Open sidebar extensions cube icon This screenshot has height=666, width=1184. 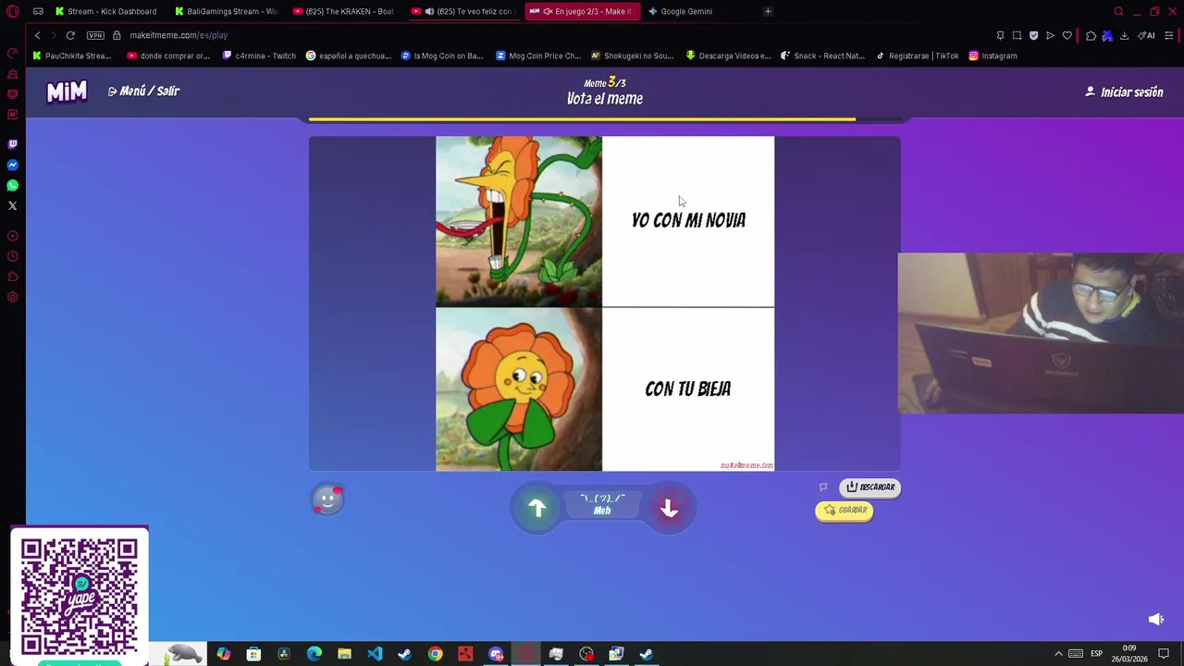point(13,277)
